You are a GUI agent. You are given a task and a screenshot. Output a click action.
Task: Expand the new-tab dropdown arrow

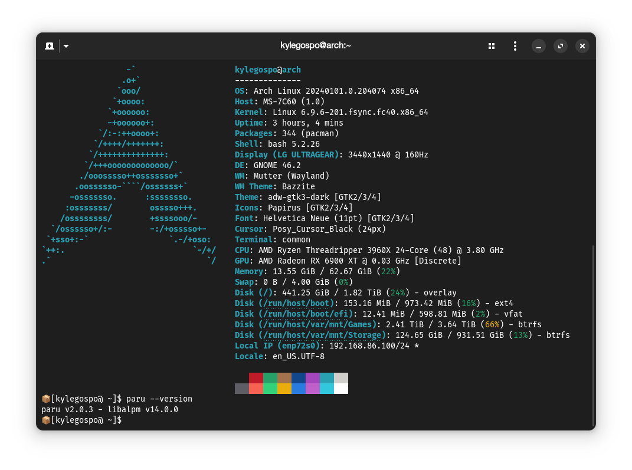[66, 45]
